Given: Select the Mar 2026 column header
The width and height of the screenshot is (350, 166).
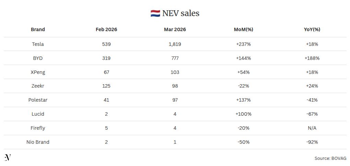Looking at the screenshot, I should [x=175, y=29].
